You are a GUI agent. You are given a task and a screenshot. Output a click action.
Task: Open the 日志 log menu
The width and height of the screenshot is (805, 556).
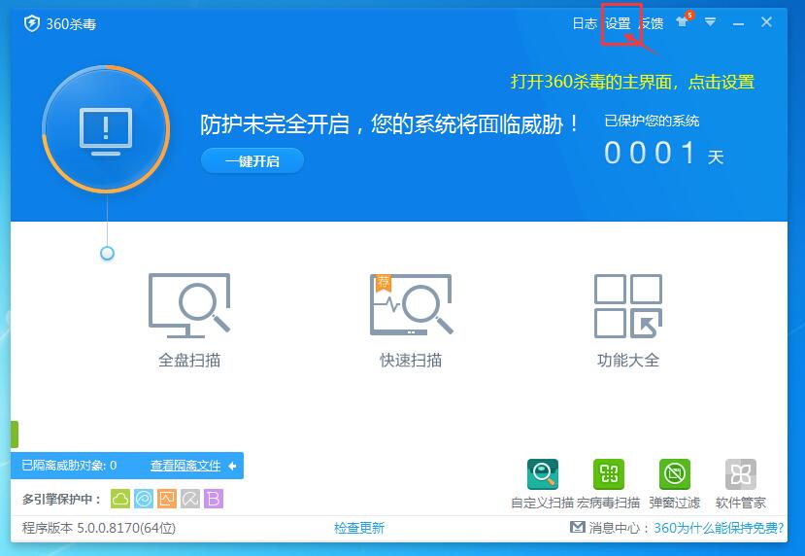(x=585, y=23)
